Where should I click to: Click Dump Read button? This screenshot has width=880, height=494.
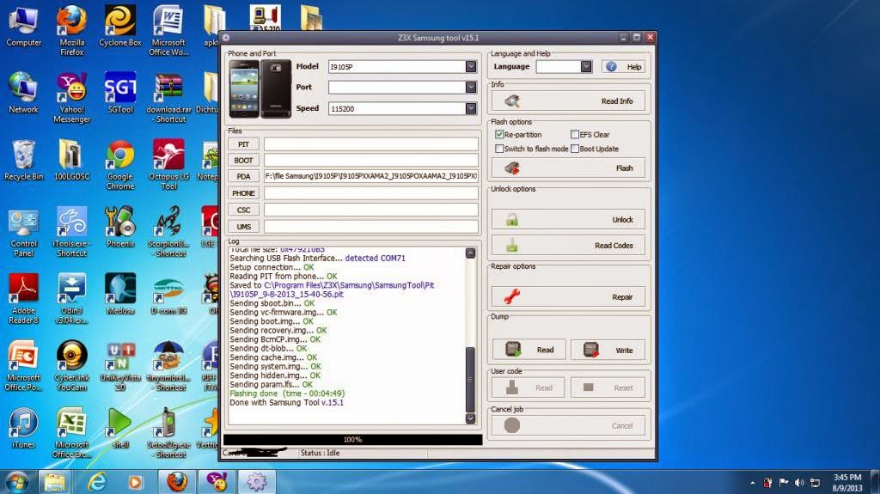pyautogui.click(x=529, y=350)
